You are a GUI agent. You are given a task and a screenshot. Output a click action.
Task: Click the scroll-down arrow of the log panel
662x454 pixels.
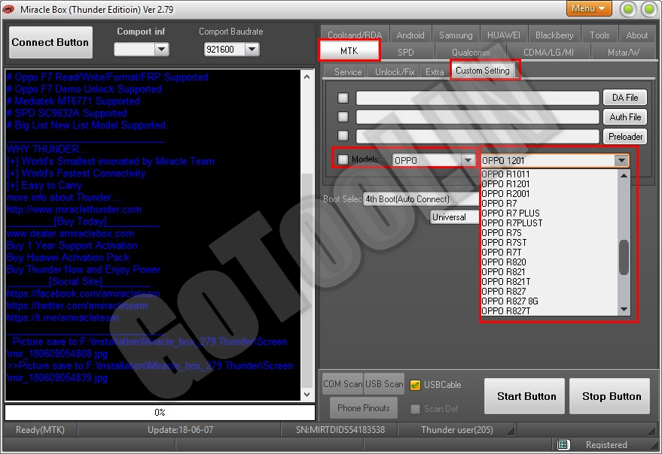point(306,395)
